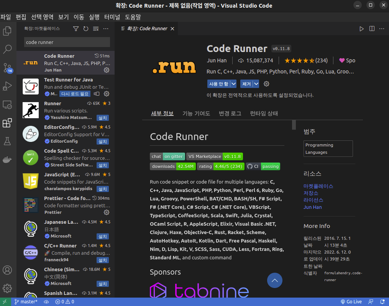Open marketplace views and more actions menu
This screenshot has height=306, width=389.
pyautogui.click(x=106, y=29)
